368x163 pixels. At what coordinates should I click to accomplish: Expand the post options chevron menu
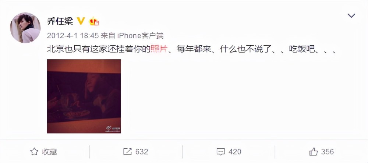point(351,16)
